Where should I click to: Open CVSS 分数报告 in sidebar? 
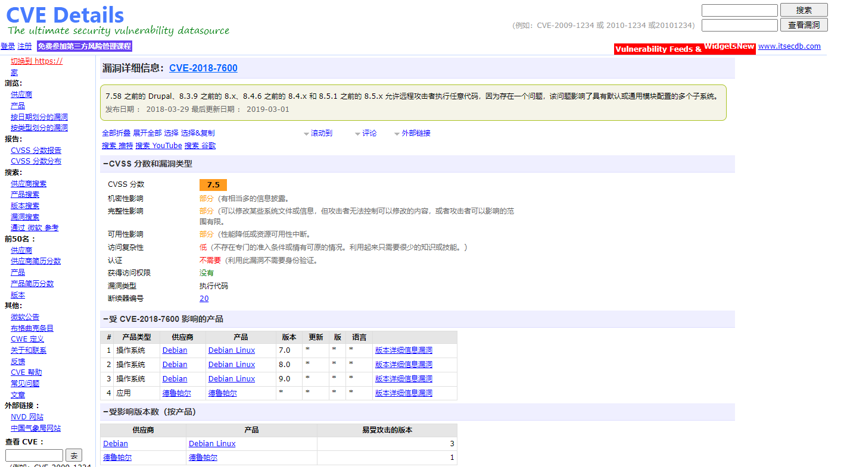point(36,151)
